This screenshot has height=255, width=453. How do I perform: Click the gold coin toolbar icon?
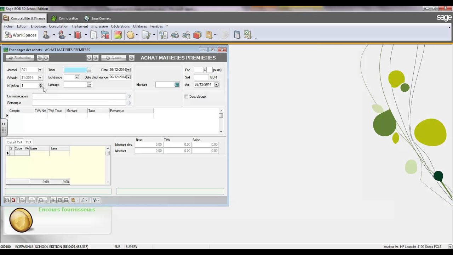(x=131, y=35)
